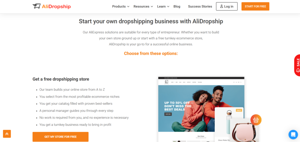Expand the Resources dropdown menu
Image resolution: width=300 pixels, height=142 pixels.
click(143, 6)
